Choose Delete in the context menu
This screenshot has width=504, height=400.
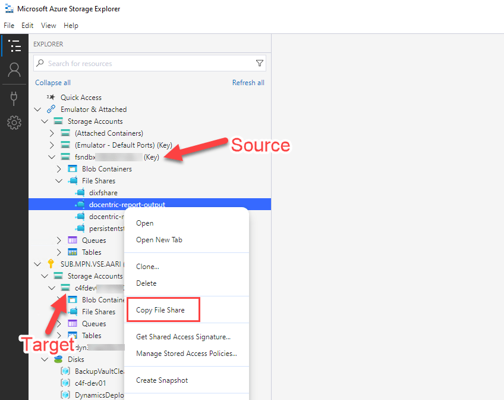pos(146,283)
